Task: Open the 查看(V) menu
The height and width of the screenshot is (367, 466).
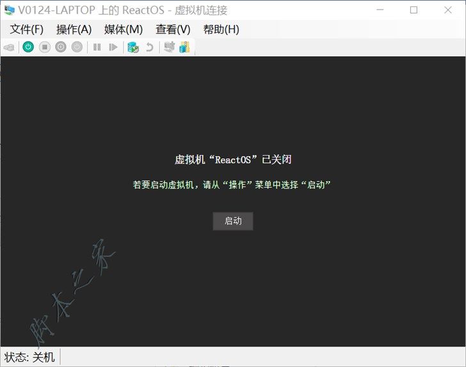Action: tap(173, 29)
